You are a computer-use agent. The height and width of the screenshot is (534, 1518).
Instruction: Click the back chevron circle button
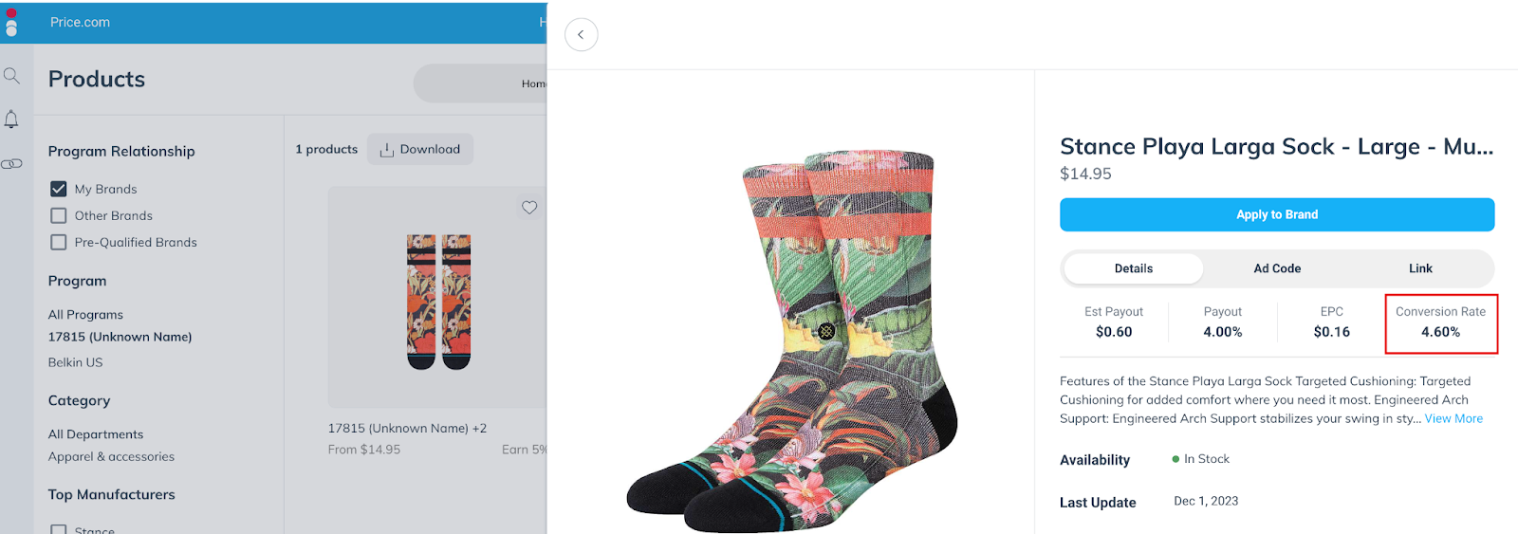pyautogui.click(x=581, y=34)
